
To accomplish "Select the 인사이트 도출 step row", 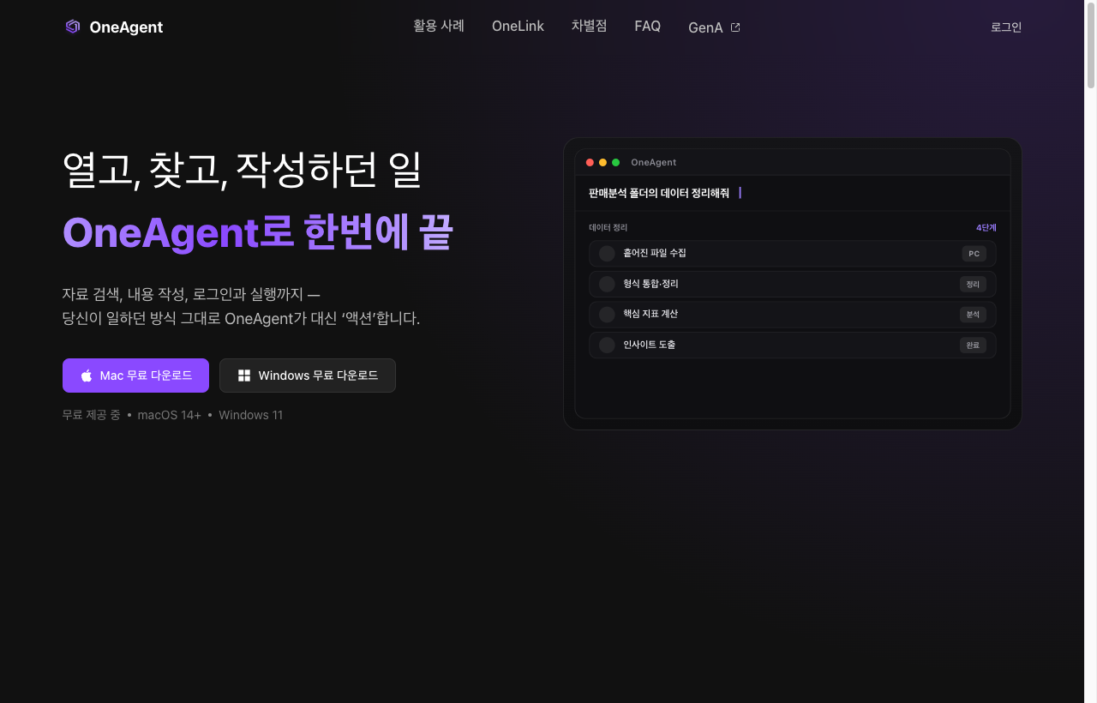I will pos(793,345).
